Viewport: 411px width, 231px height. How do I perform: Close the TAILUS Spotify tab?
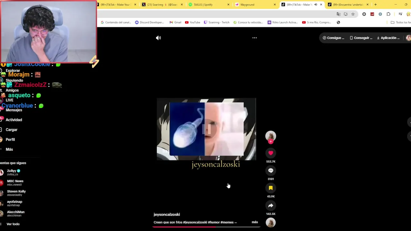tap(228, 4)
